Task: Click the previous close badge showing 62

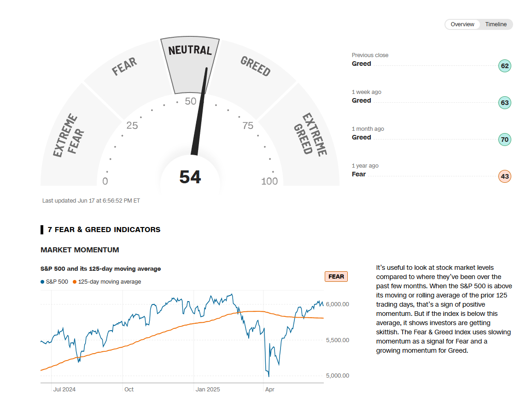Action: 505,66
